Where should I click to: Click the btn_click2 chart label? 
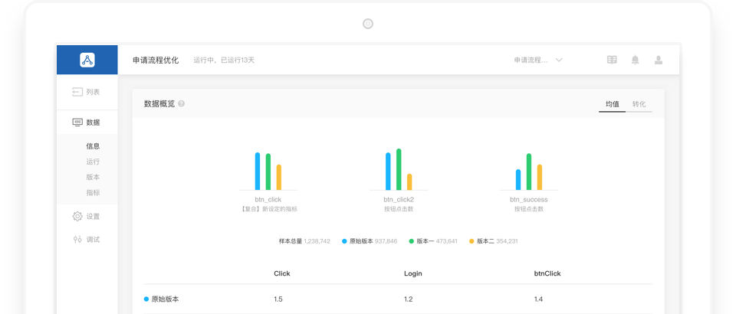coord(399,200)
